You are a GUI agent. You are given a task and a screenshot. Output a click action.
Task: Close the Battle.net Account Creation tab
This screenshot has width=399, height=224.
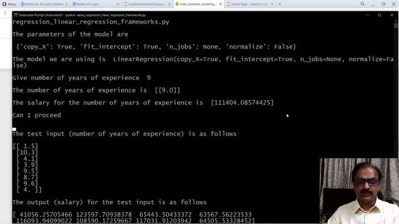coord(67,4)
